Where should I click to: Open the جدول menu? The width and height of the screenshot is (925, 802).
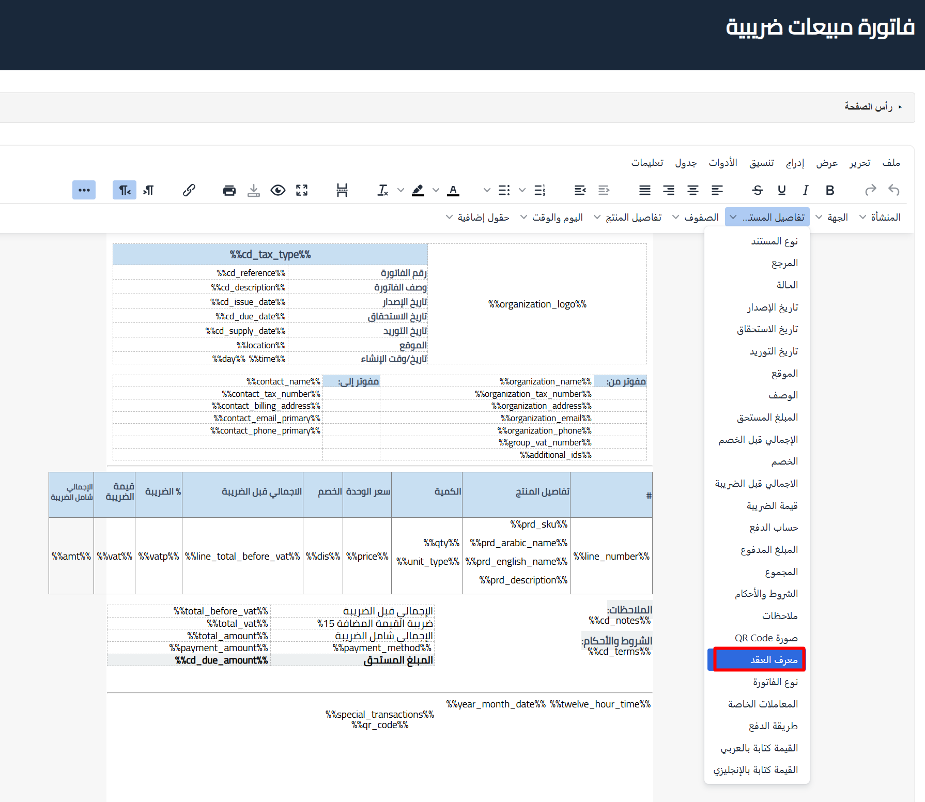[x=686, y=162]
